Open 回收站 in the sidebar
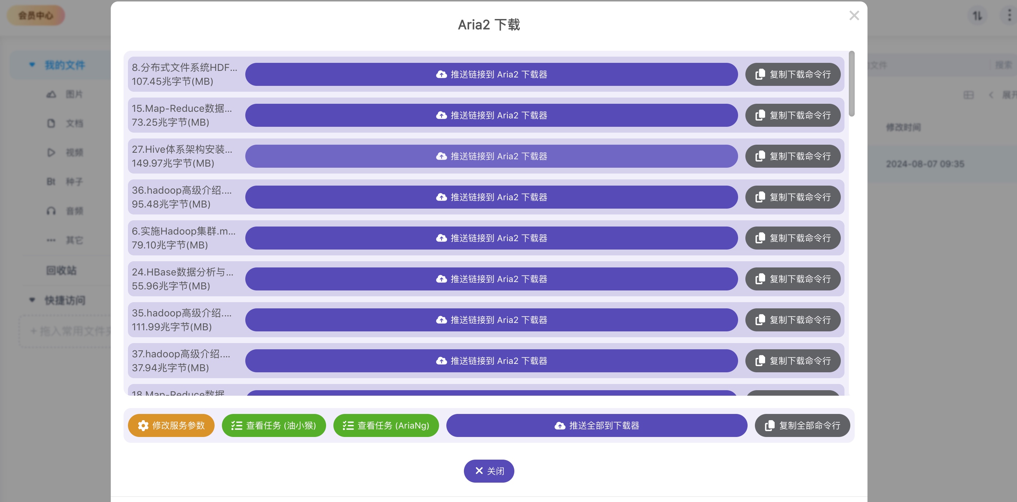This screenshot has width=1017, height=502. point(61,270)
